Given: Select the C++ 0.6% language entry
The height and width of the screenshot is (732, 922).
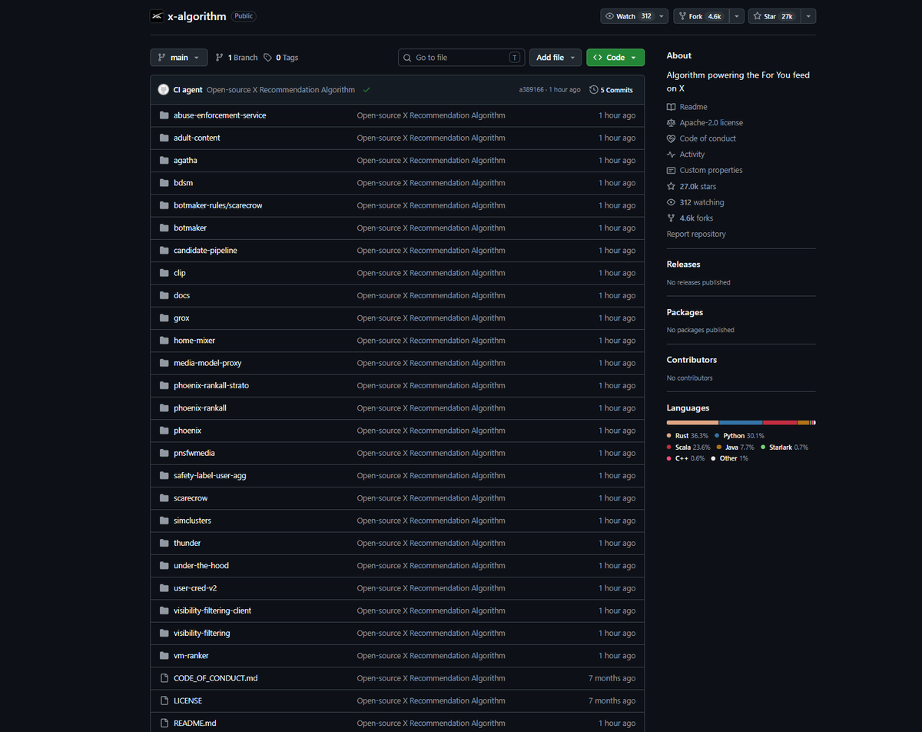Looking at the screenshot, I should 685,459.
